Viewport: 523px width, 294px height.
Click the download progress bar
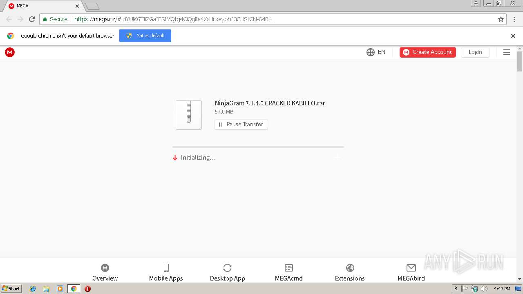[x=258, y=147]
